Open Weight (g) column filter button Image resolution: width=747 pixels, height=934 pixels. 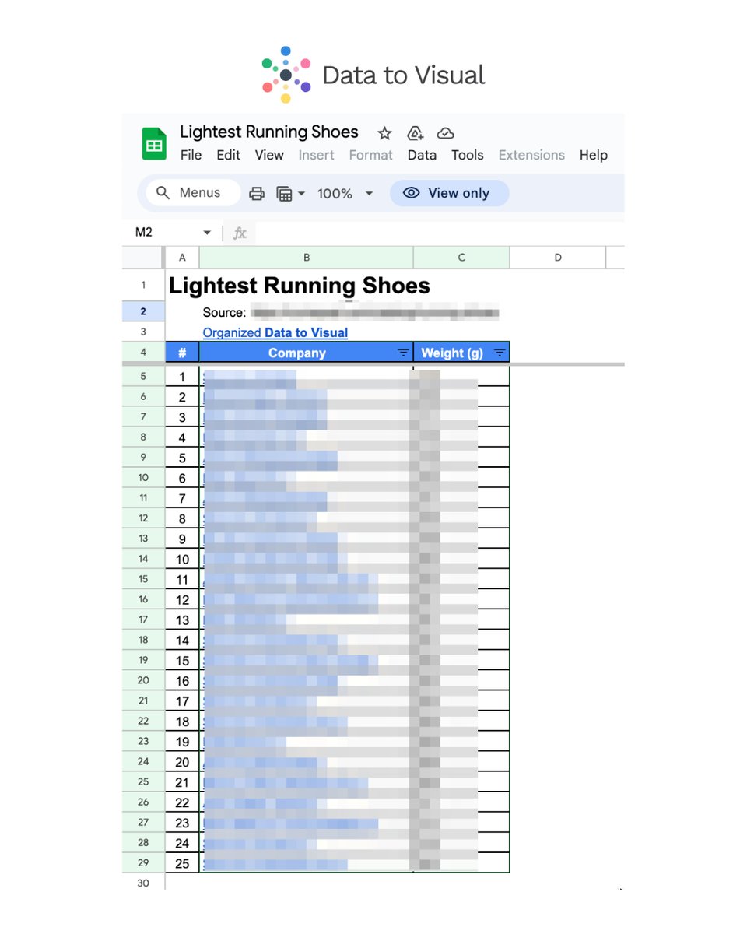pos(500,353)
